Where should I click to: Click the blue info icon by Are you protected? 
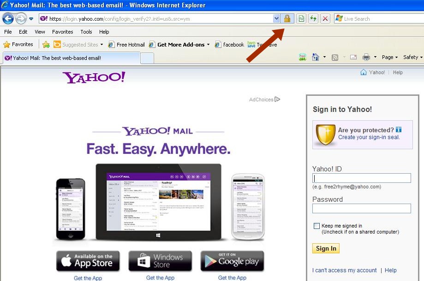pos(399,129)
